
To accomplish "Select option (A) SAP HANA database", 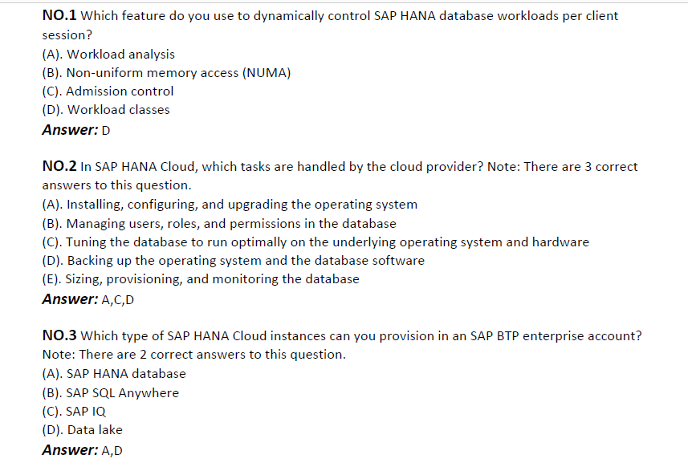I will click(x=114, y=374).
